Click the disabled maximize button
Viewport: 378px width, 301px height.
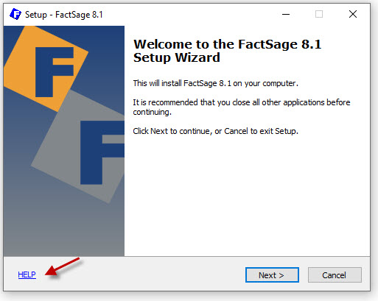(319, 14)
